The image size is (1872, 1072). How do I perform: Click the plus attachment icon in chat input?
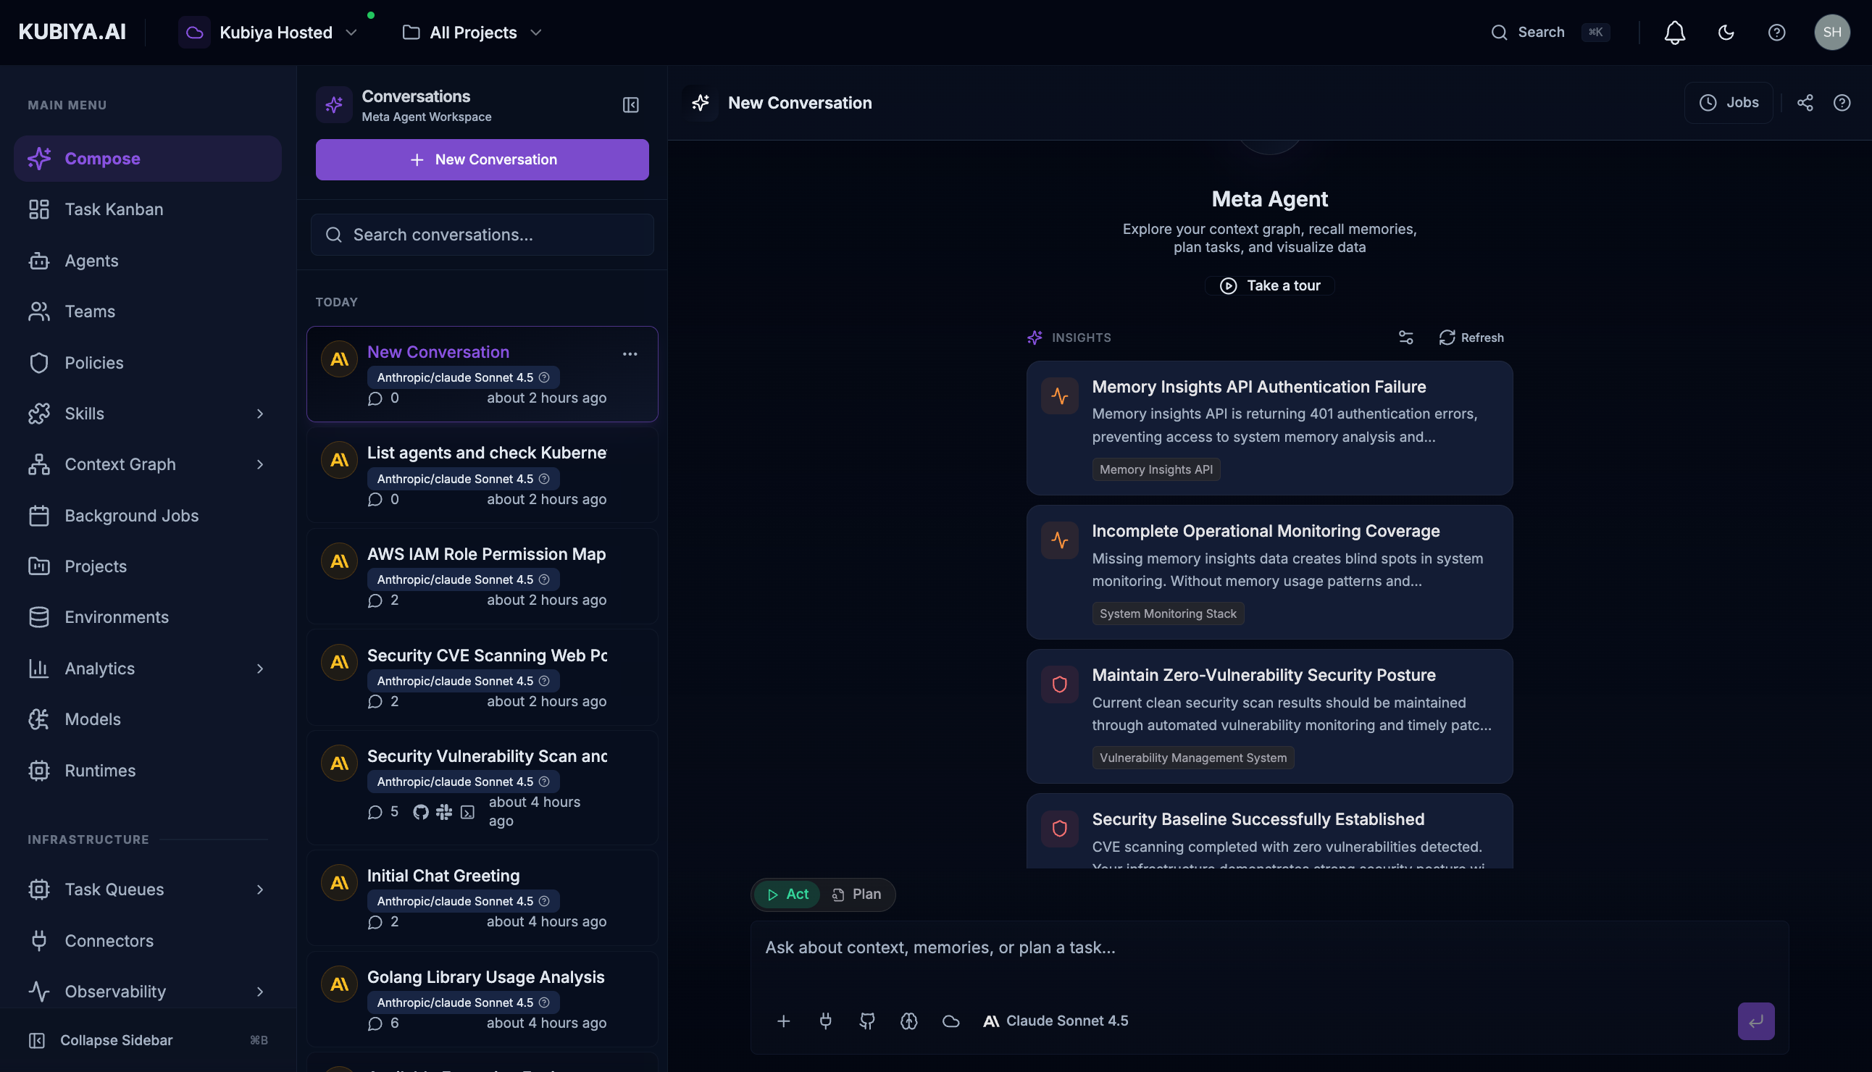(784, 1021)
